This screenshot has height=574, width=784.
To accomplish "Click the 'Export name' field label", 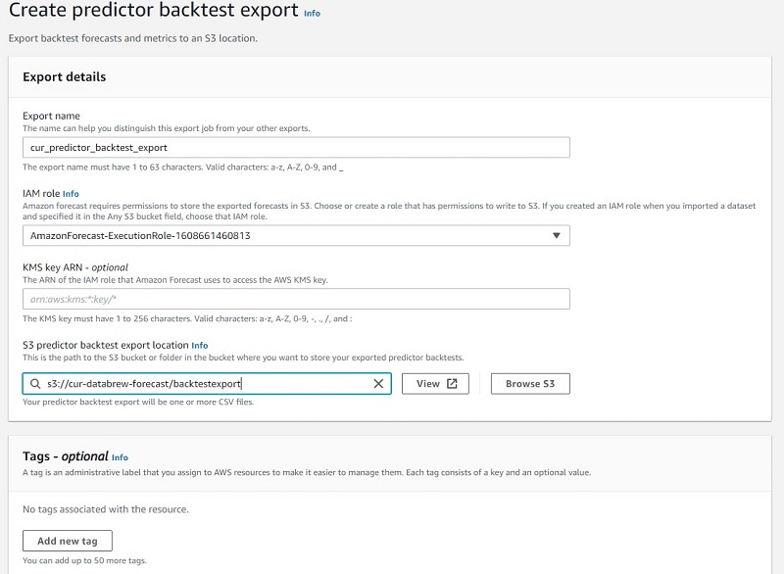I will pos(52,116).
